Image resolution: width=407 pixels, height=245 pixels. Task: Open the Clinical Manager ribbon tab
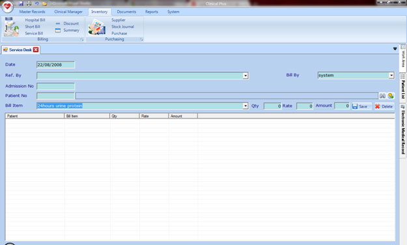click(x=68, y=12)
